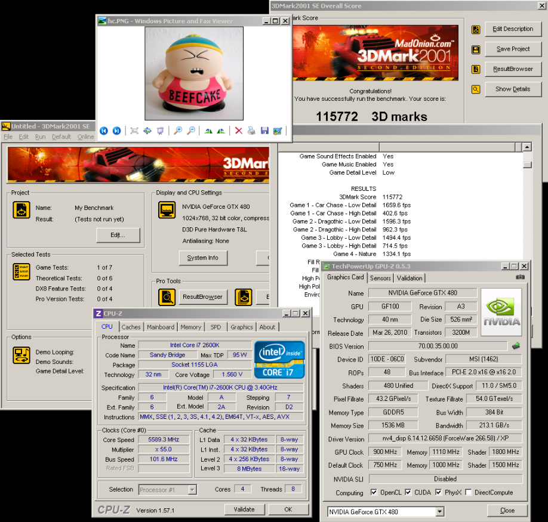Click Close button in GPU-Z

click(507, 511)
